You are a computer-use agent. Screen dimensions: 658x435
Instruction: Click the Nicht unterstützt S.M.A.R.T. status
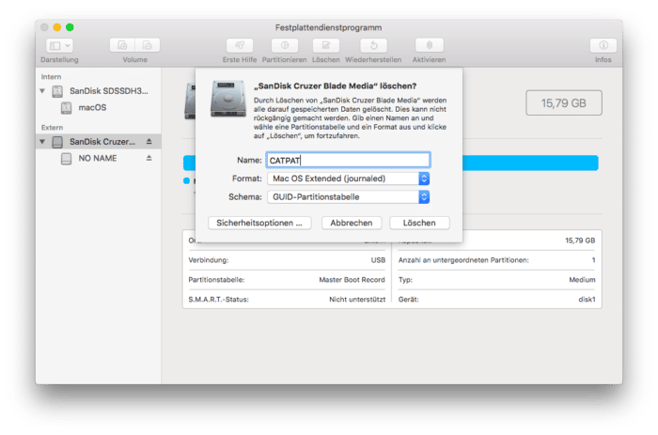[357, 299]
